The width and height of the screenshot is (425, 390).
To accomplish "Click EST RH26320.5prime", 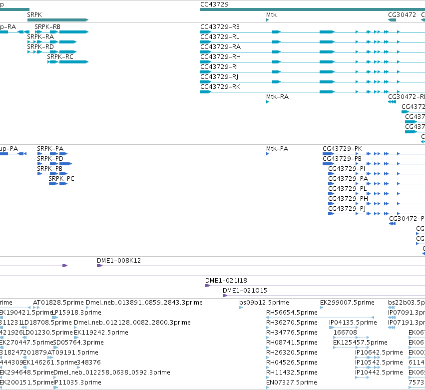I will pyautogui.click(x=292, y=353).
